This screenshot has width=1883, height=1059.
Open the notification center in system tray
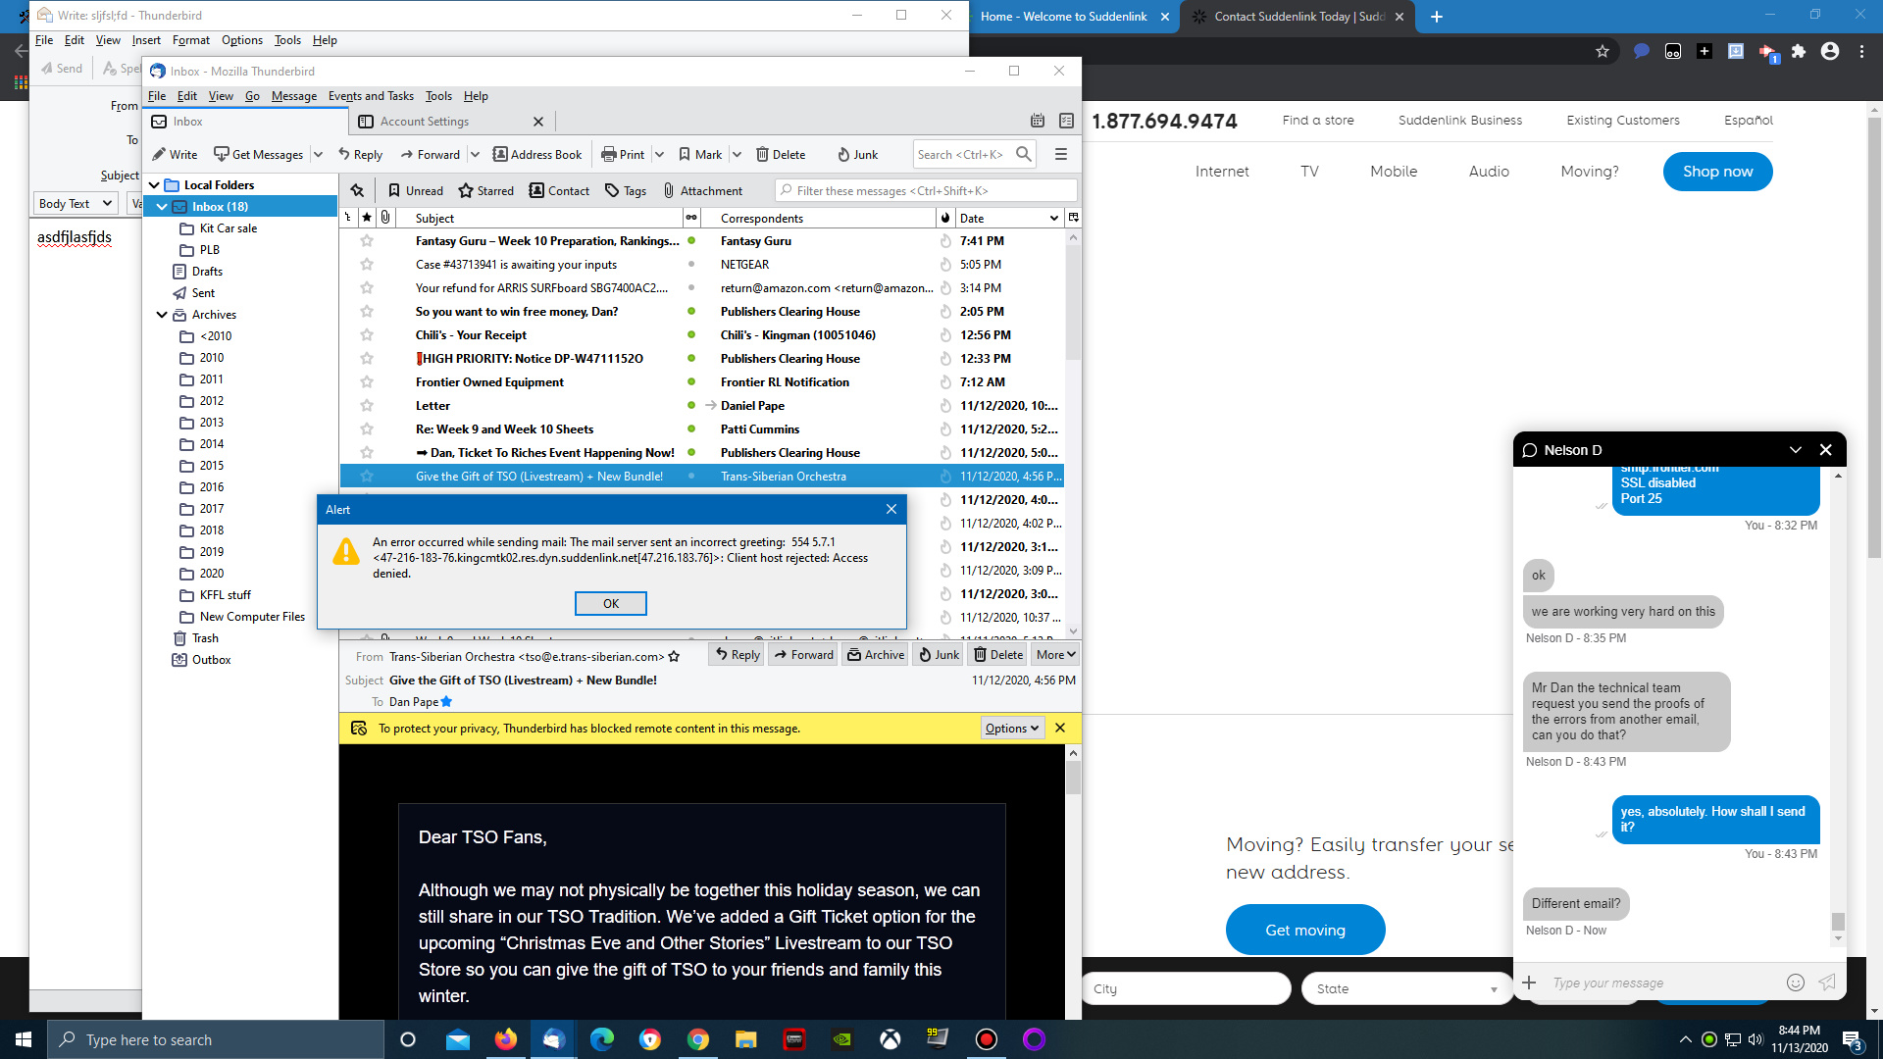click(1853, 1039)
